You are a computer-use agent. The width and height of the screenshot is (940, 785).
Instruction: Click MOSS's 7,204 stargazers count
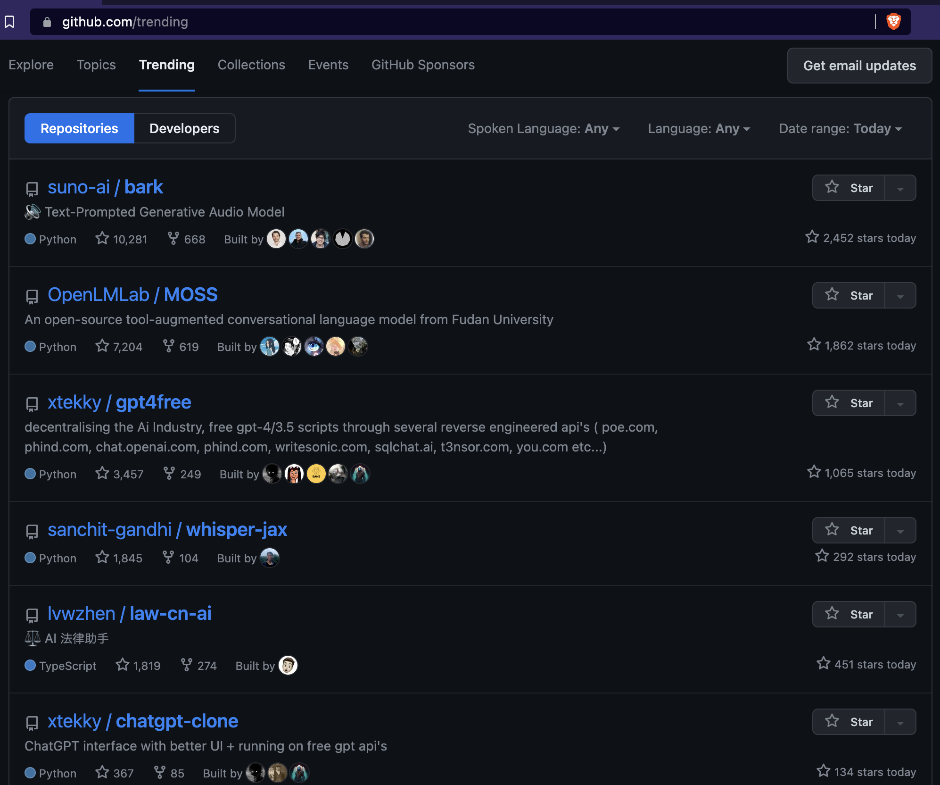point(119,346)
